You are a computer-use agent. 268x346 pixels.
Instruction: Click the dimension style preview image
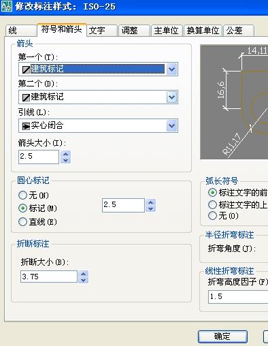pyautogui.click(x=234, y=102)
